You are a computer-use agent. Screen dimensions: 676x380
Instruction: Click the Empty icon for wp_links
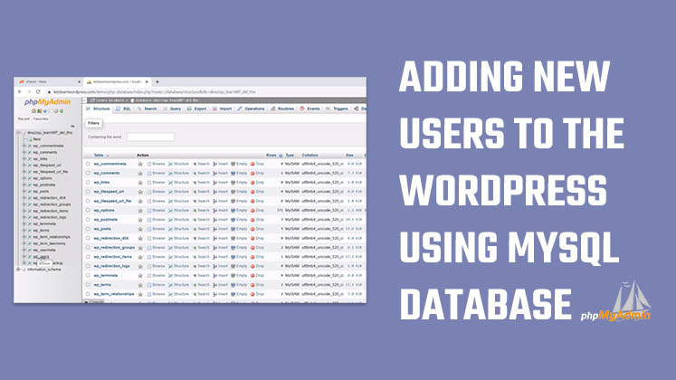pyautogui.click(x=233, y=183)
